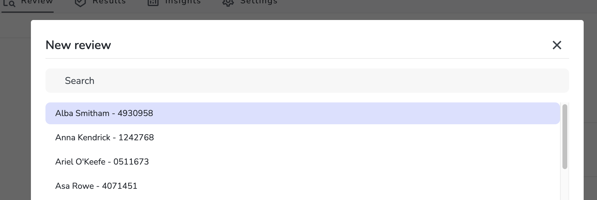Click the underline beneath the Review tab

click(28, 12)
